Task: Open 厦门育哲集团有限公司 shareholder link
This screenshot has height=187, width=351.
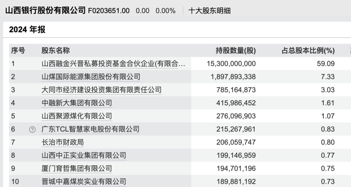Action: coord(77,169)
